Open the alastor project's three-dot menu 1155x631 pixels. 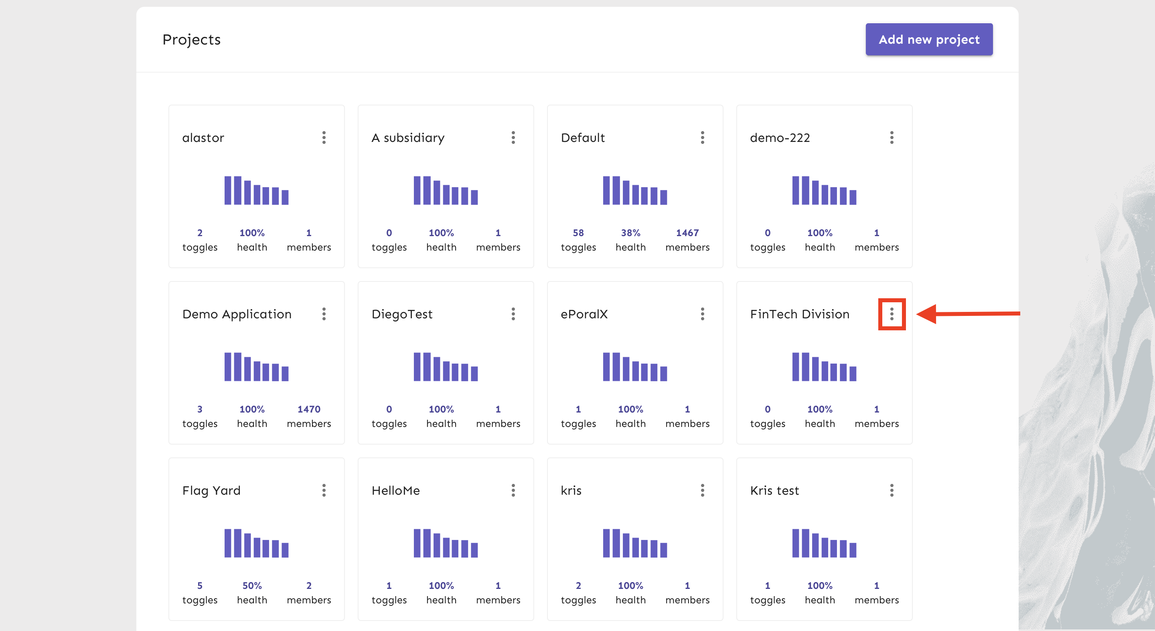tap(324, 138)
